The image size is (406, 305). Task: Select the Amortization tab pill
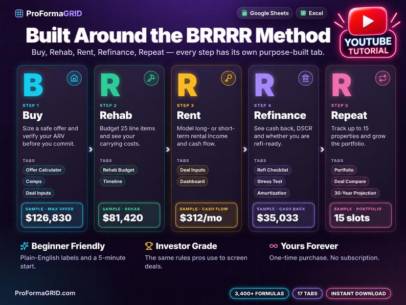click(x=272, y=193)
